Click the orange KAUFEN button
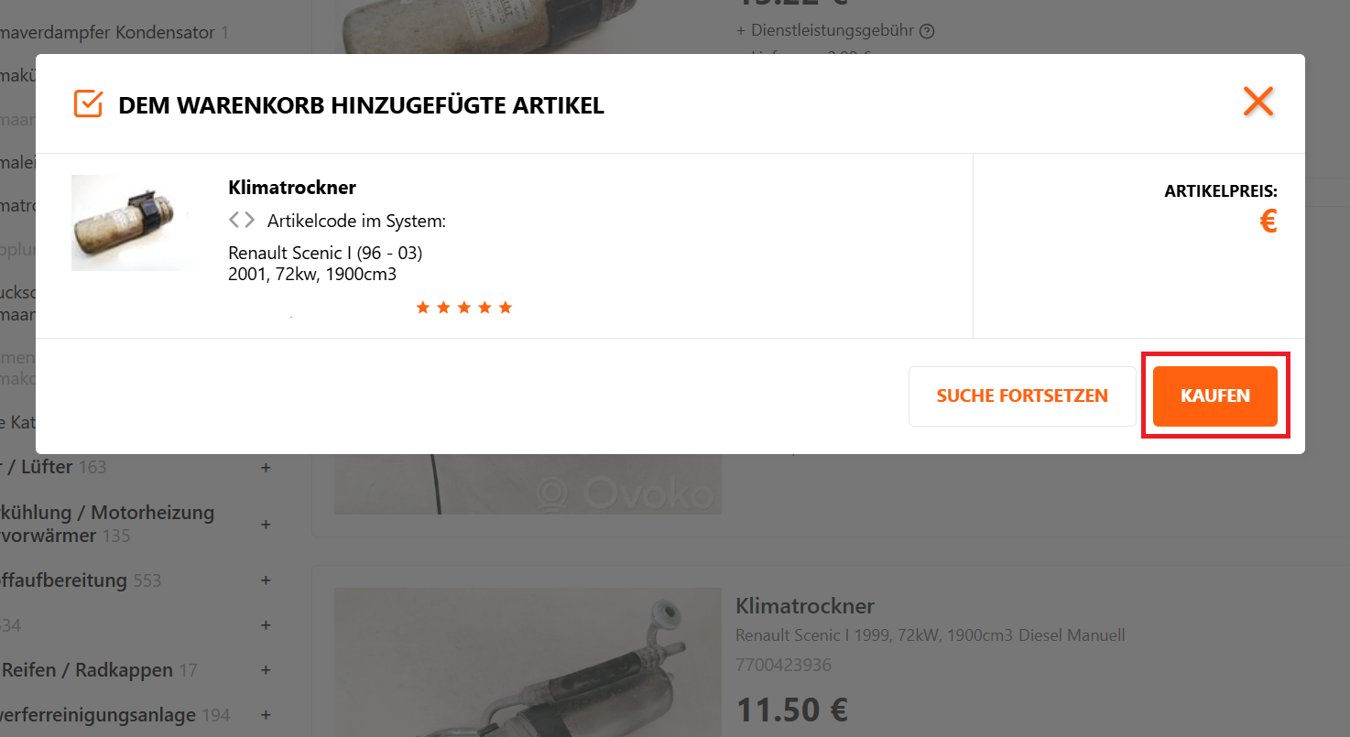 click(1214, 396)
